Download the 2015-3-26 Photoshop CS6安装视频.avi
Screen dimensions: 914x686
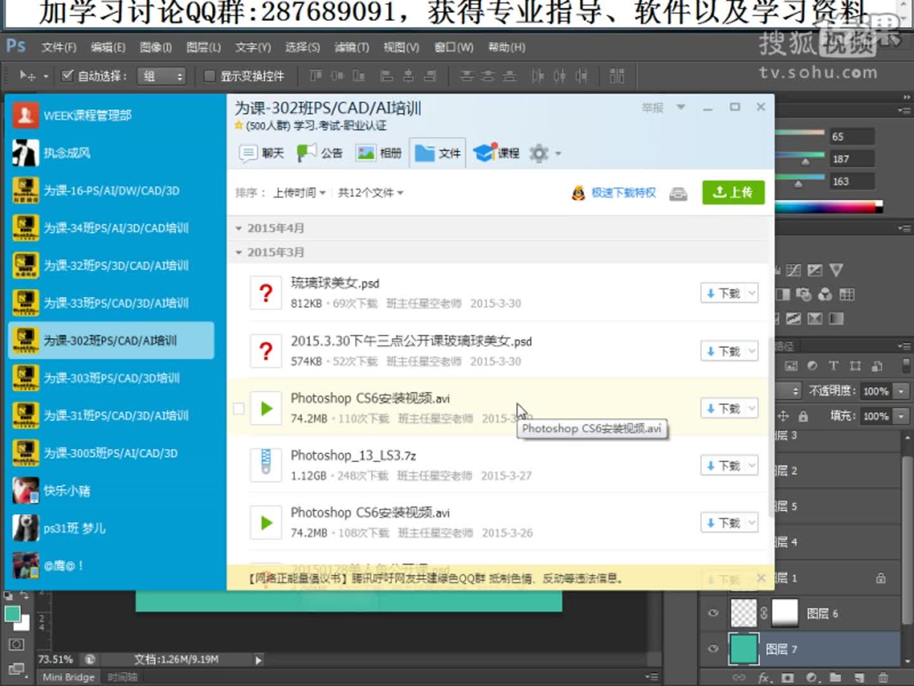click(723, 523)
